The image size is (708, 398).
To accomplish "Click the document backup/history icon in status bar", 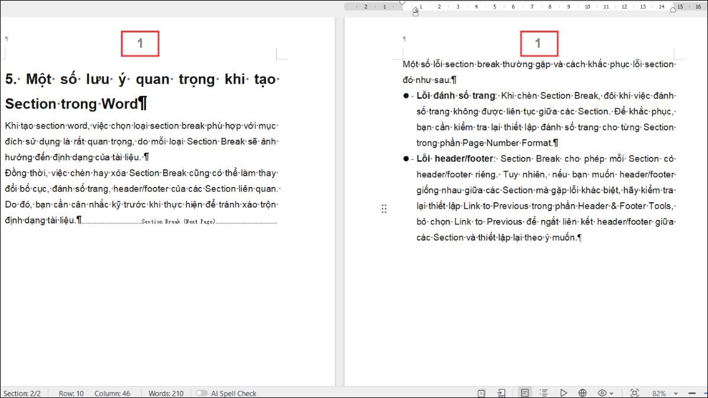I will click(481, 393).
